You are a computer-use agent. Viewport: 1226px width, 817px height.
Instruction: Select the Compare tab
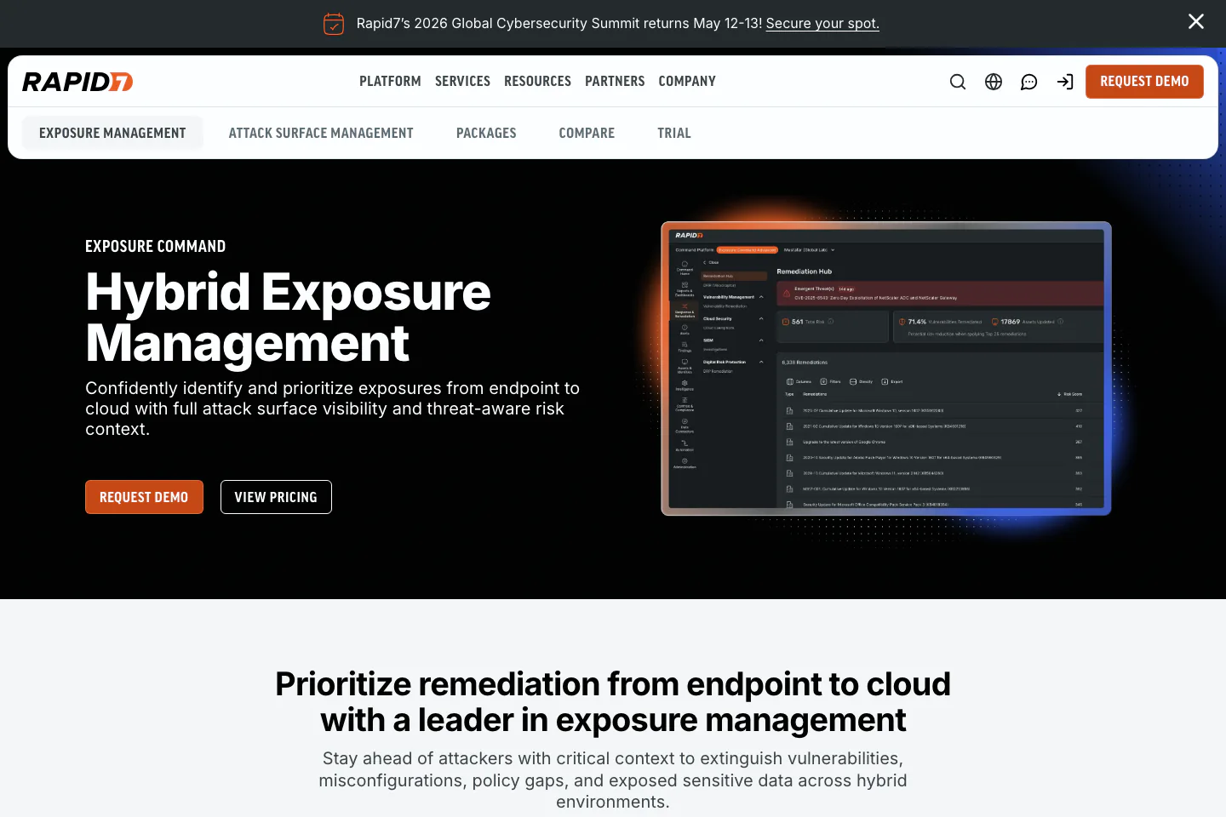click(x=587, y=134)
